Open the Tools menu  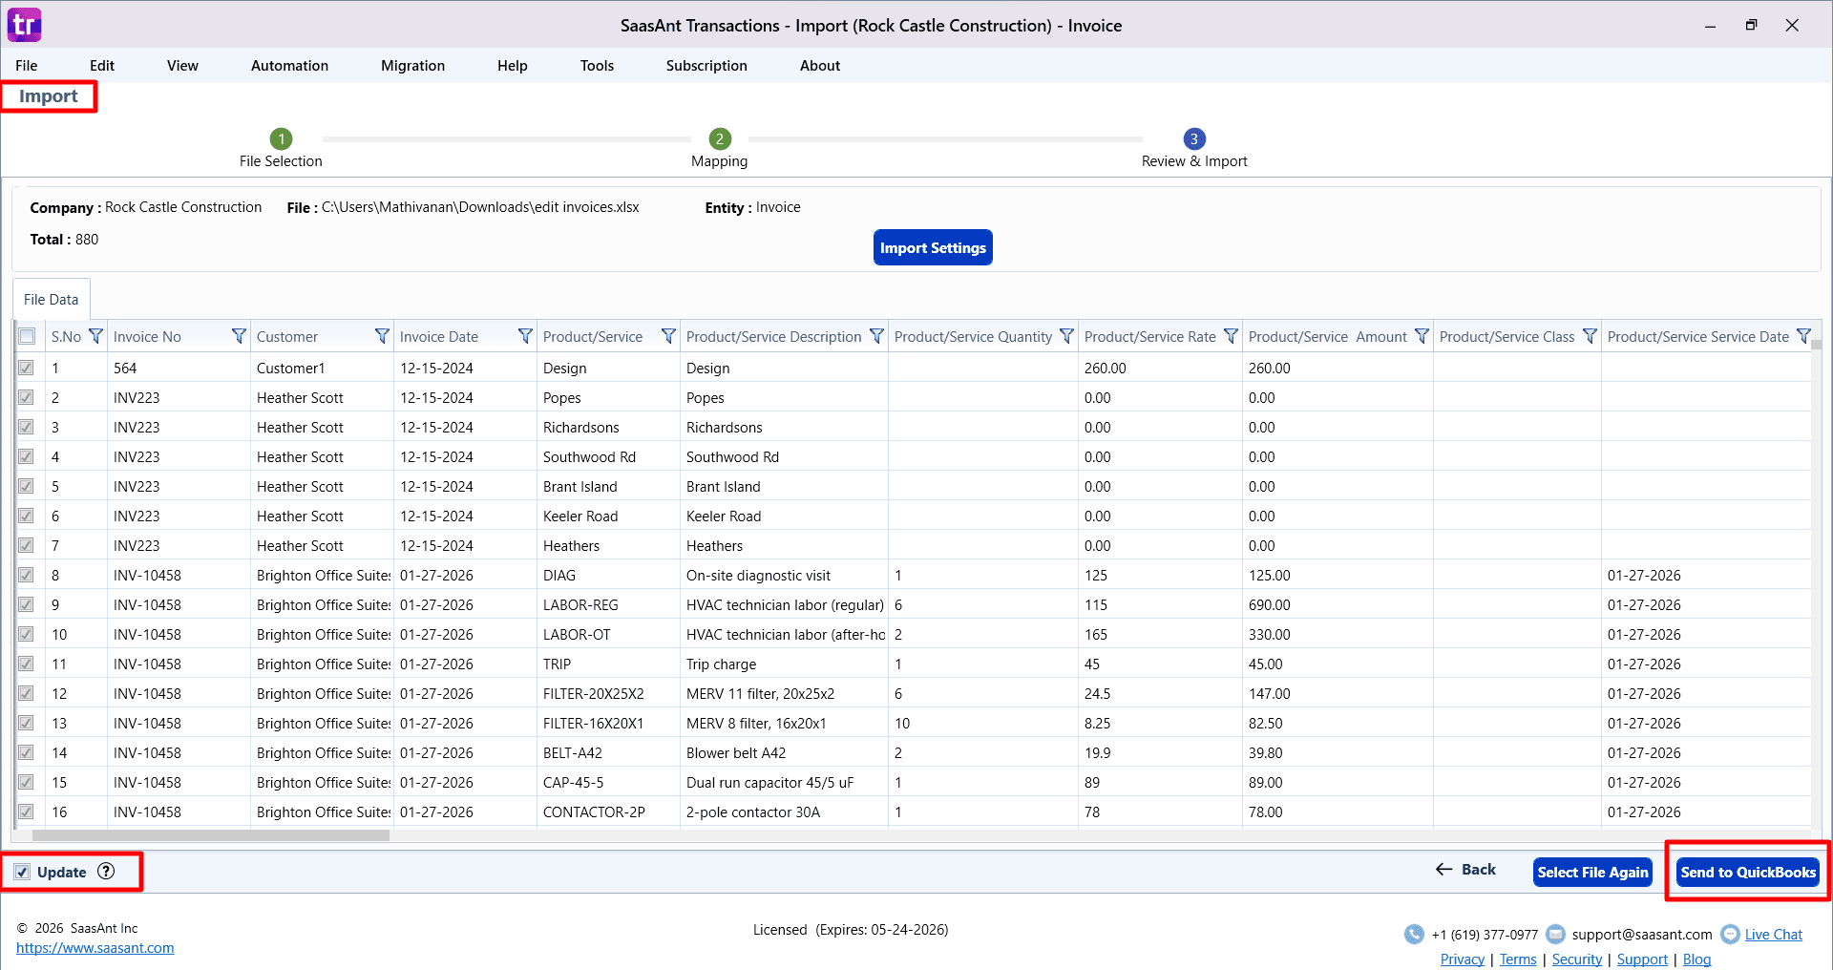(x=597, y=65)
